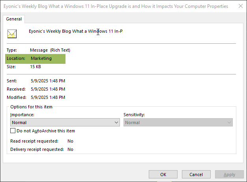Viewport: 247px width, 182px height.
Task: Click the Type Message (Rich Text) value
Action: (x=50, y=50)
